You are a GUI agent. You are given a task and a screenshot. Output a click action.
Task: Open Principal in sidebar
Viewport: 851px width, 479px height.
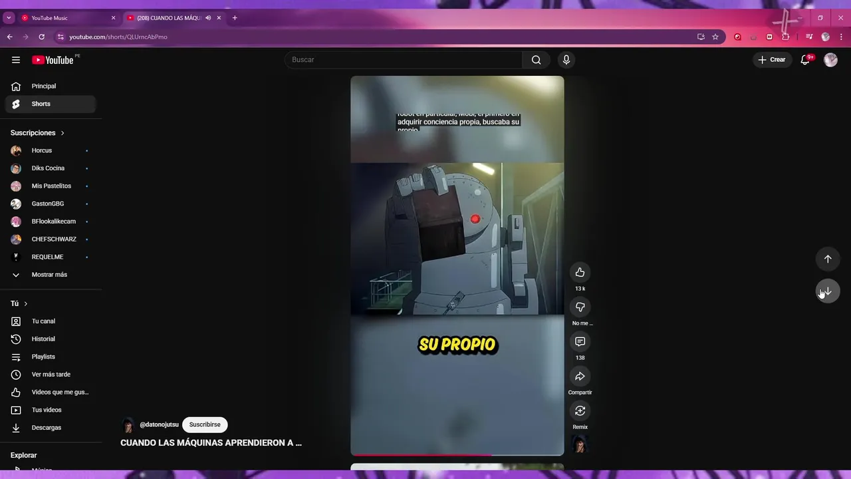coord(51,86)
